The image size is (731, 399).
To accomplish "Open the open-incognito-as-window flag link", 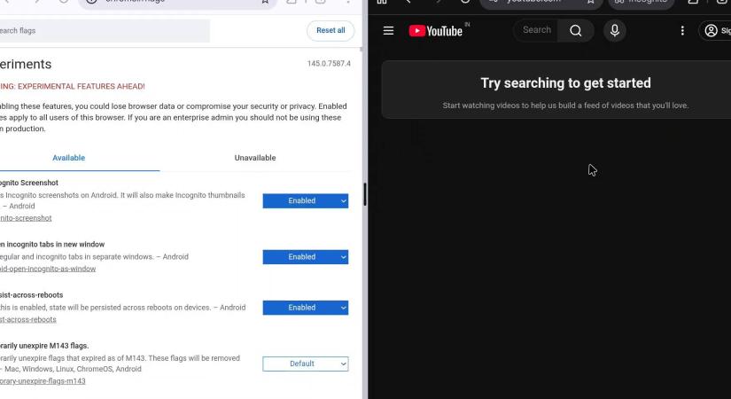I will pos(48,269).
